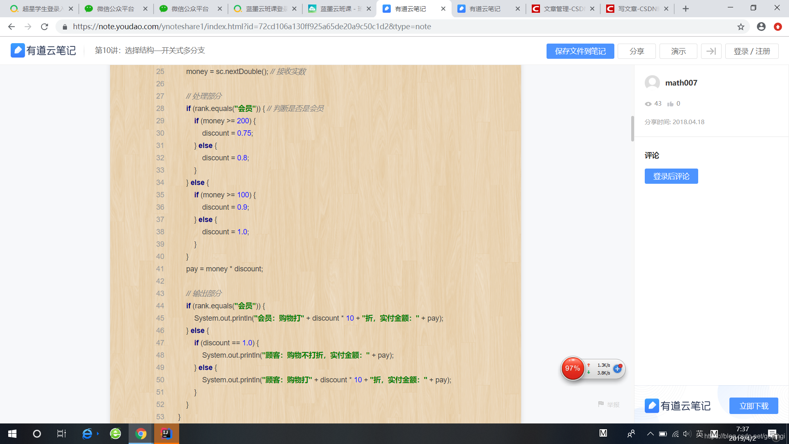Launch Internet Explorer from taskbar
The image size is (789, 444).
[x=87, y=434]
